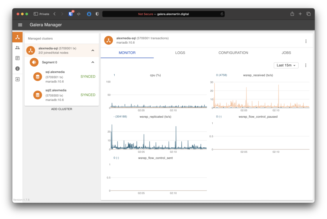Click the wsrep_received (tx/s) chart title
The width and height of the screenshot is (327, 219).
pos(258,75)
